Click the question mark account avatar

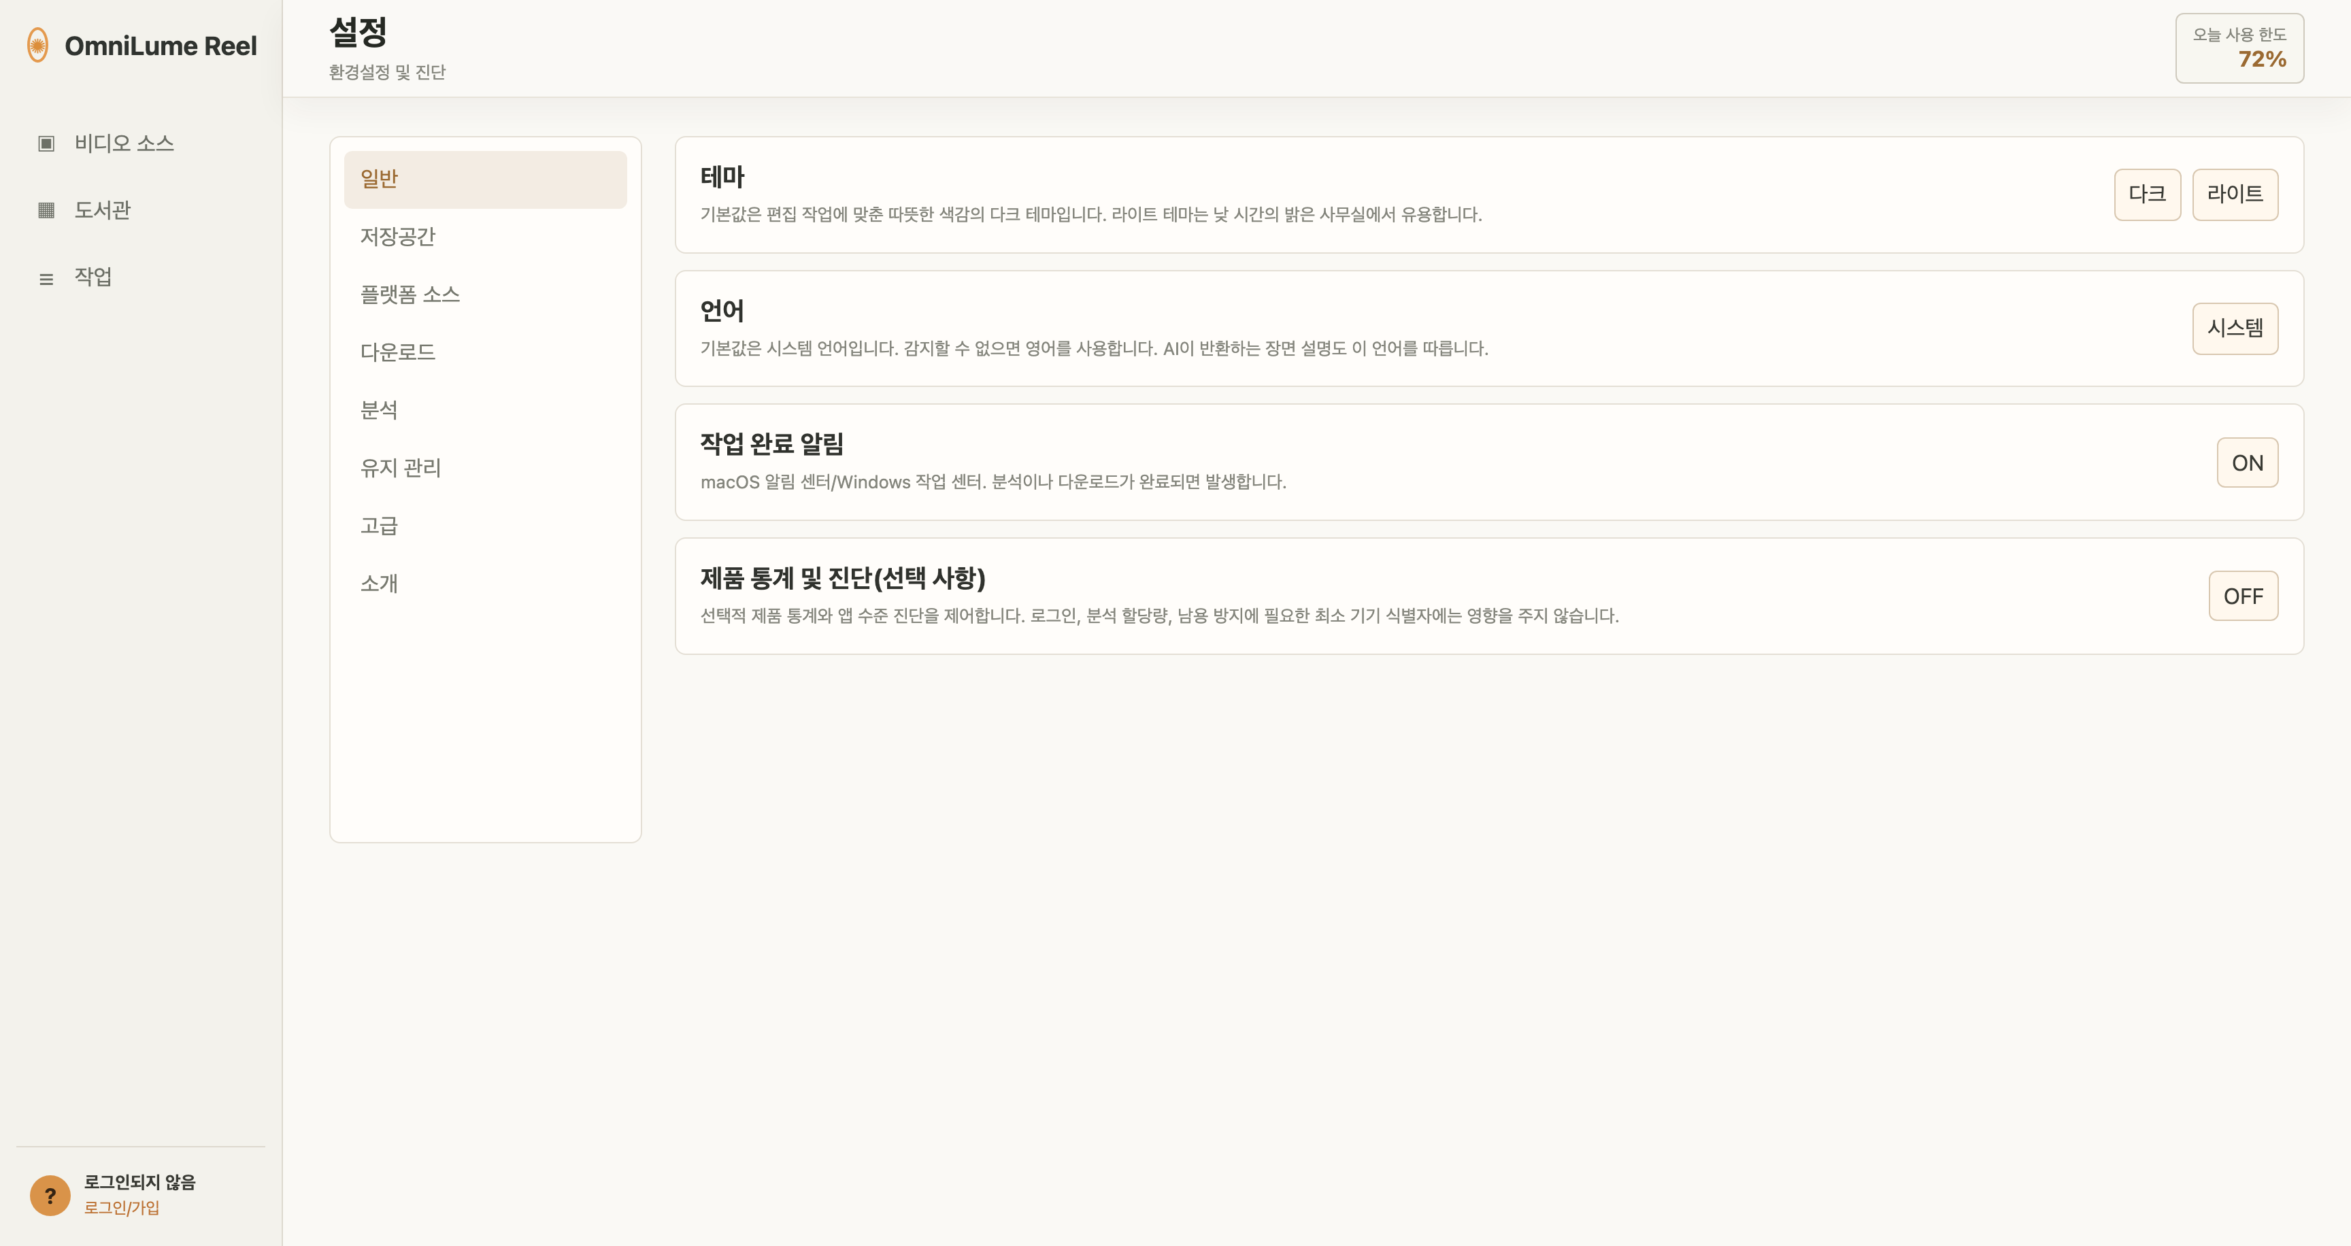pyautogui.click(x=50, y=1195)
